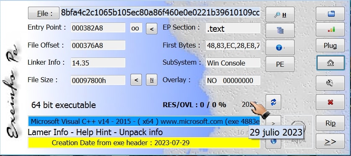Screen dimensions: 351x156
Task: Click the EP Section .text field
Action: (233, 28)
